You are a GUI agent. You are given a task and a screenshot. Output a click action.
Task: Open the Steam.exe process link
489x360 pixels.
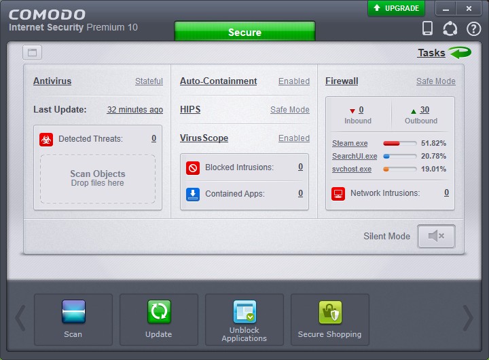click(x=350, y=143)
